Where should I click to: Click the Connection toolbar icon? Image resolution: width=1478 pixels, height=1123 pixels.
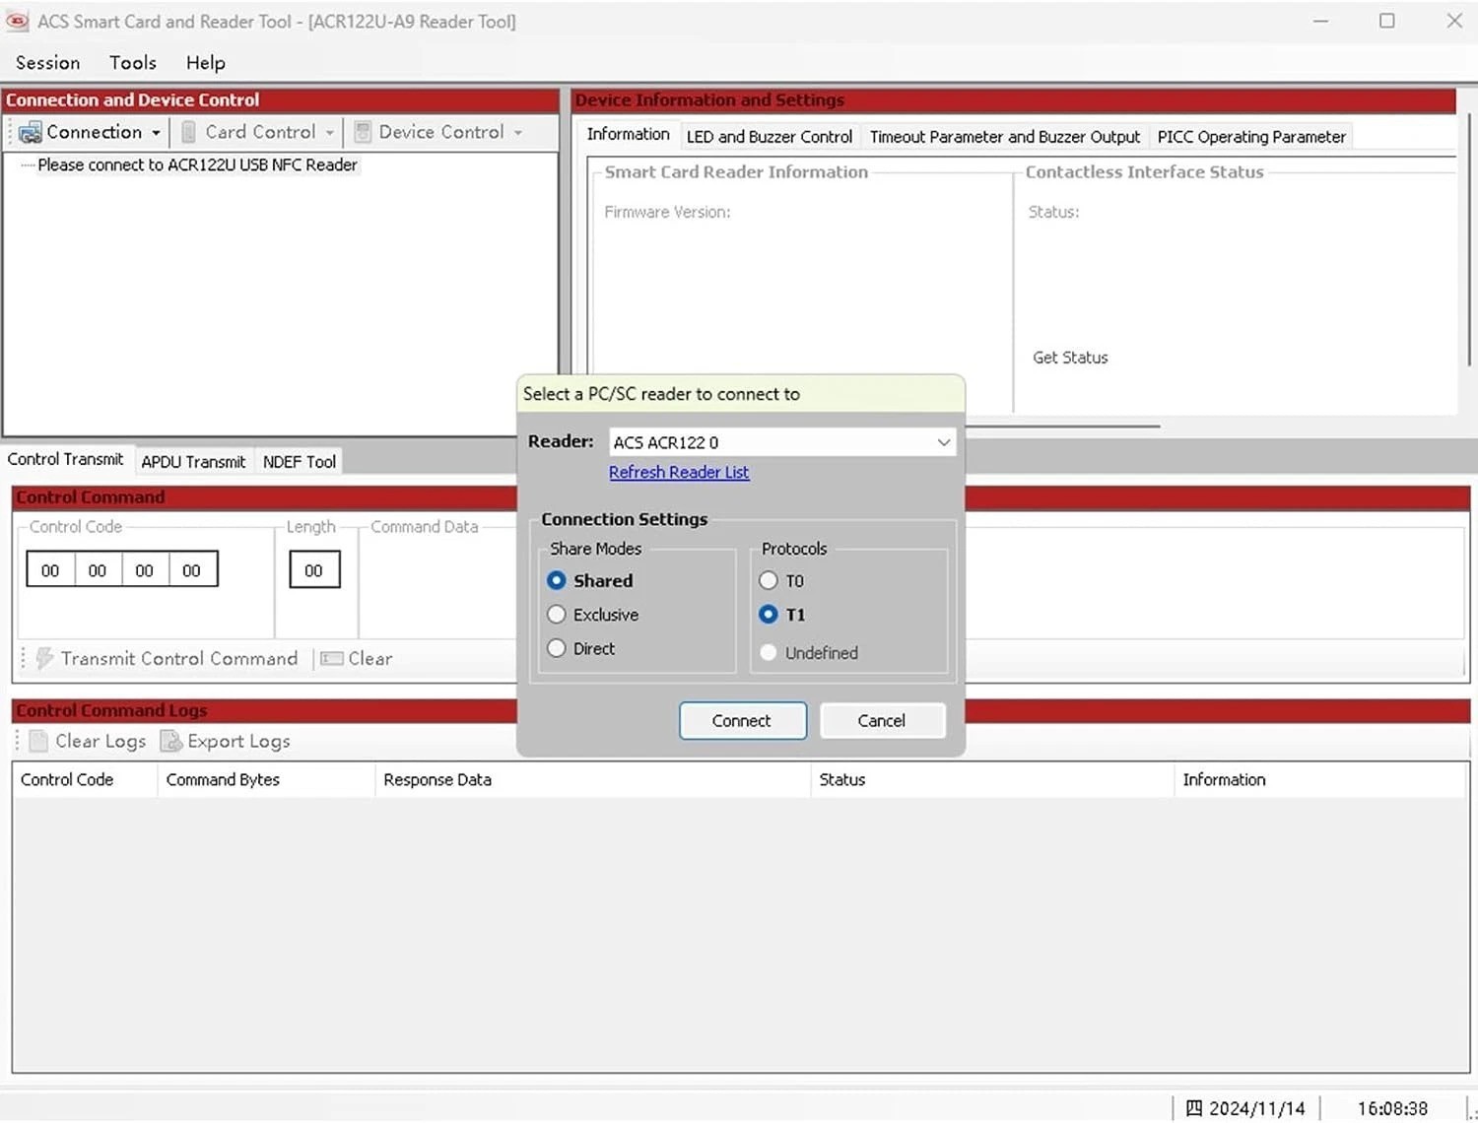point(30,132)
